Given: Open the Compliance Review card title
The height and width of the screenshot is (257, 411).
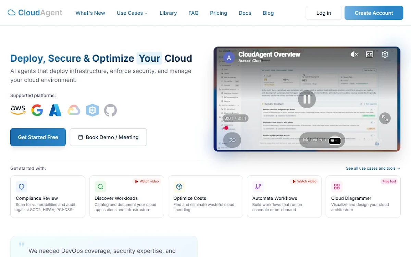Looking at the screenshot, I should [x=37, y=198].
